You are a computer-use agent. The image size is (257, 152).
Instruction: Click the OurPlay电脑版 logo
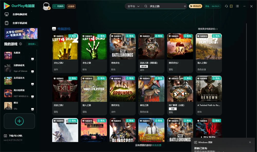pyautogui.click(x=19, y=6)
